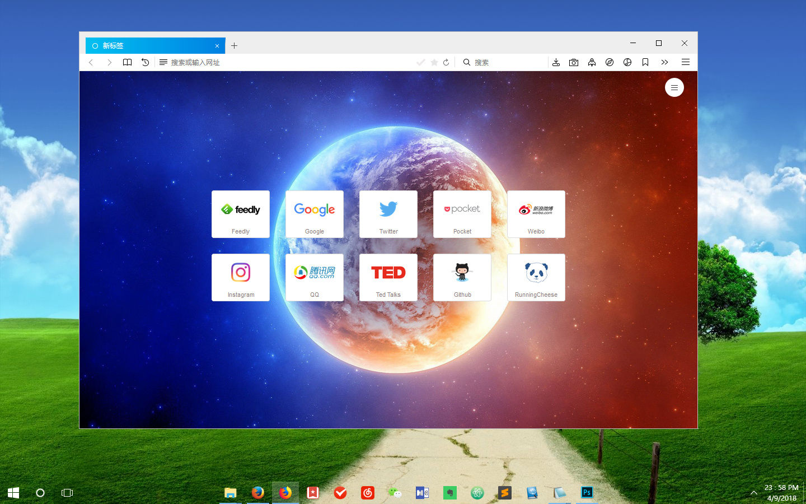The image size is (806, 504).
Task: Open the downloads toolbar icon
Action: [x=556, y=62]
